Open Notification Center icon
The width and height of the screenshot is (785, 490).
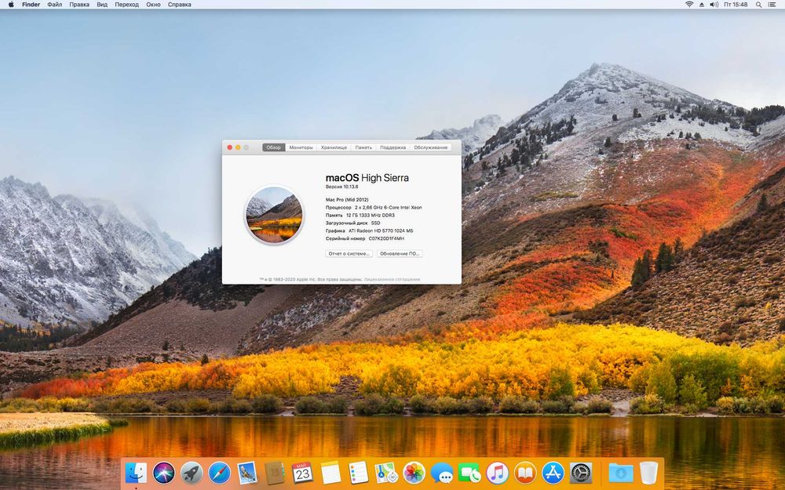click(x=773, y=5)
